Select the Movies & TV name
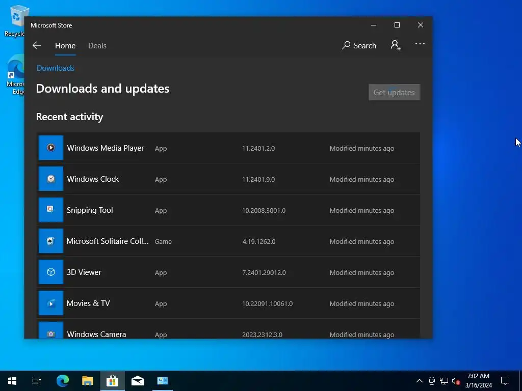 pos(88,303)
